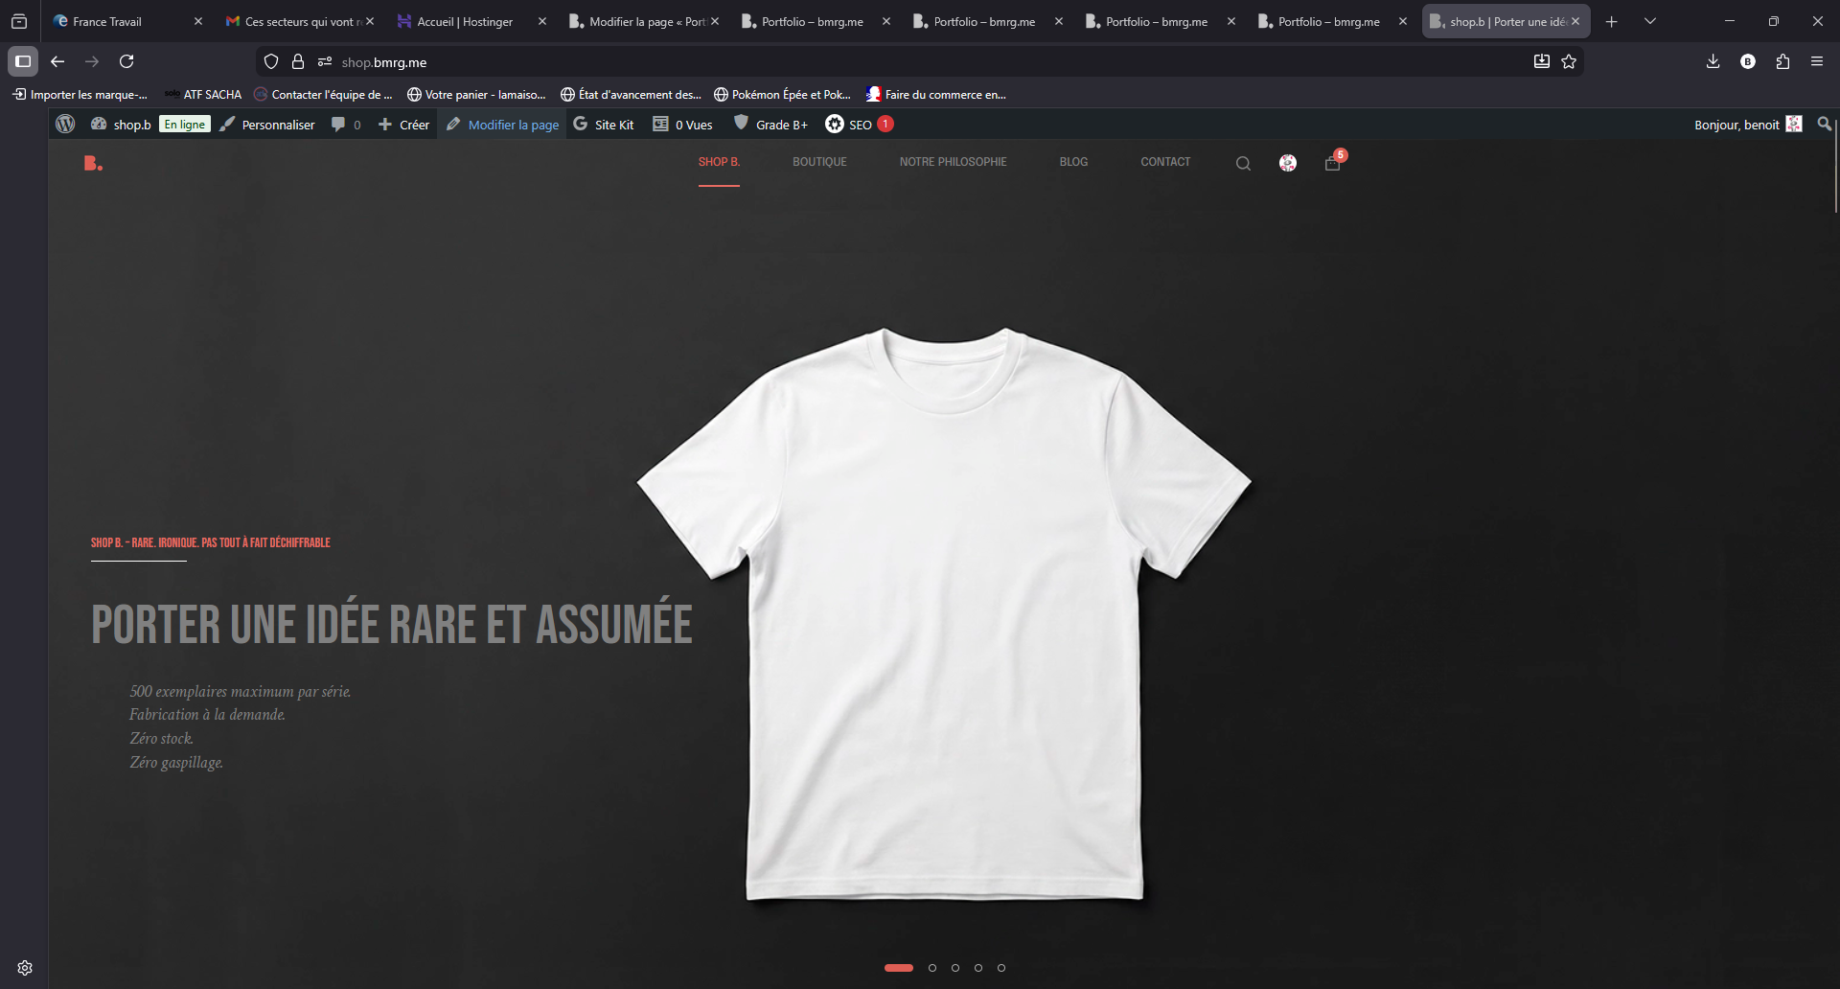
Task: Open the browser extensions icon
Action: (1782, 61)
